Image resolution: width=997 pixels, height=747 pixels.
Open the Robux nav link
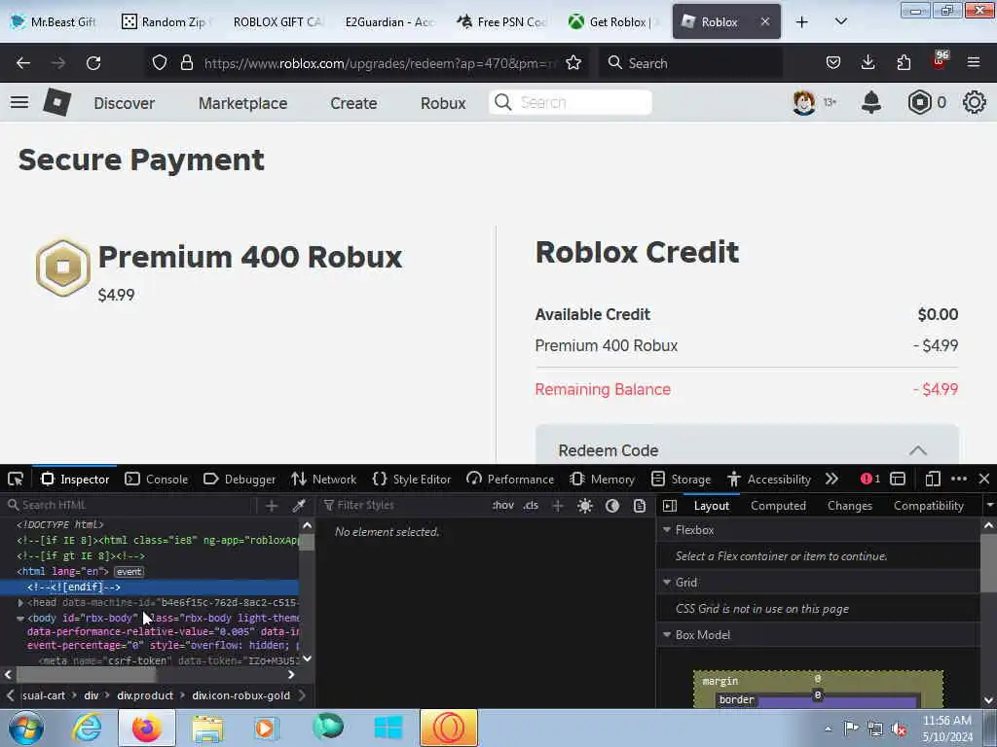click(x=443, y=103)
